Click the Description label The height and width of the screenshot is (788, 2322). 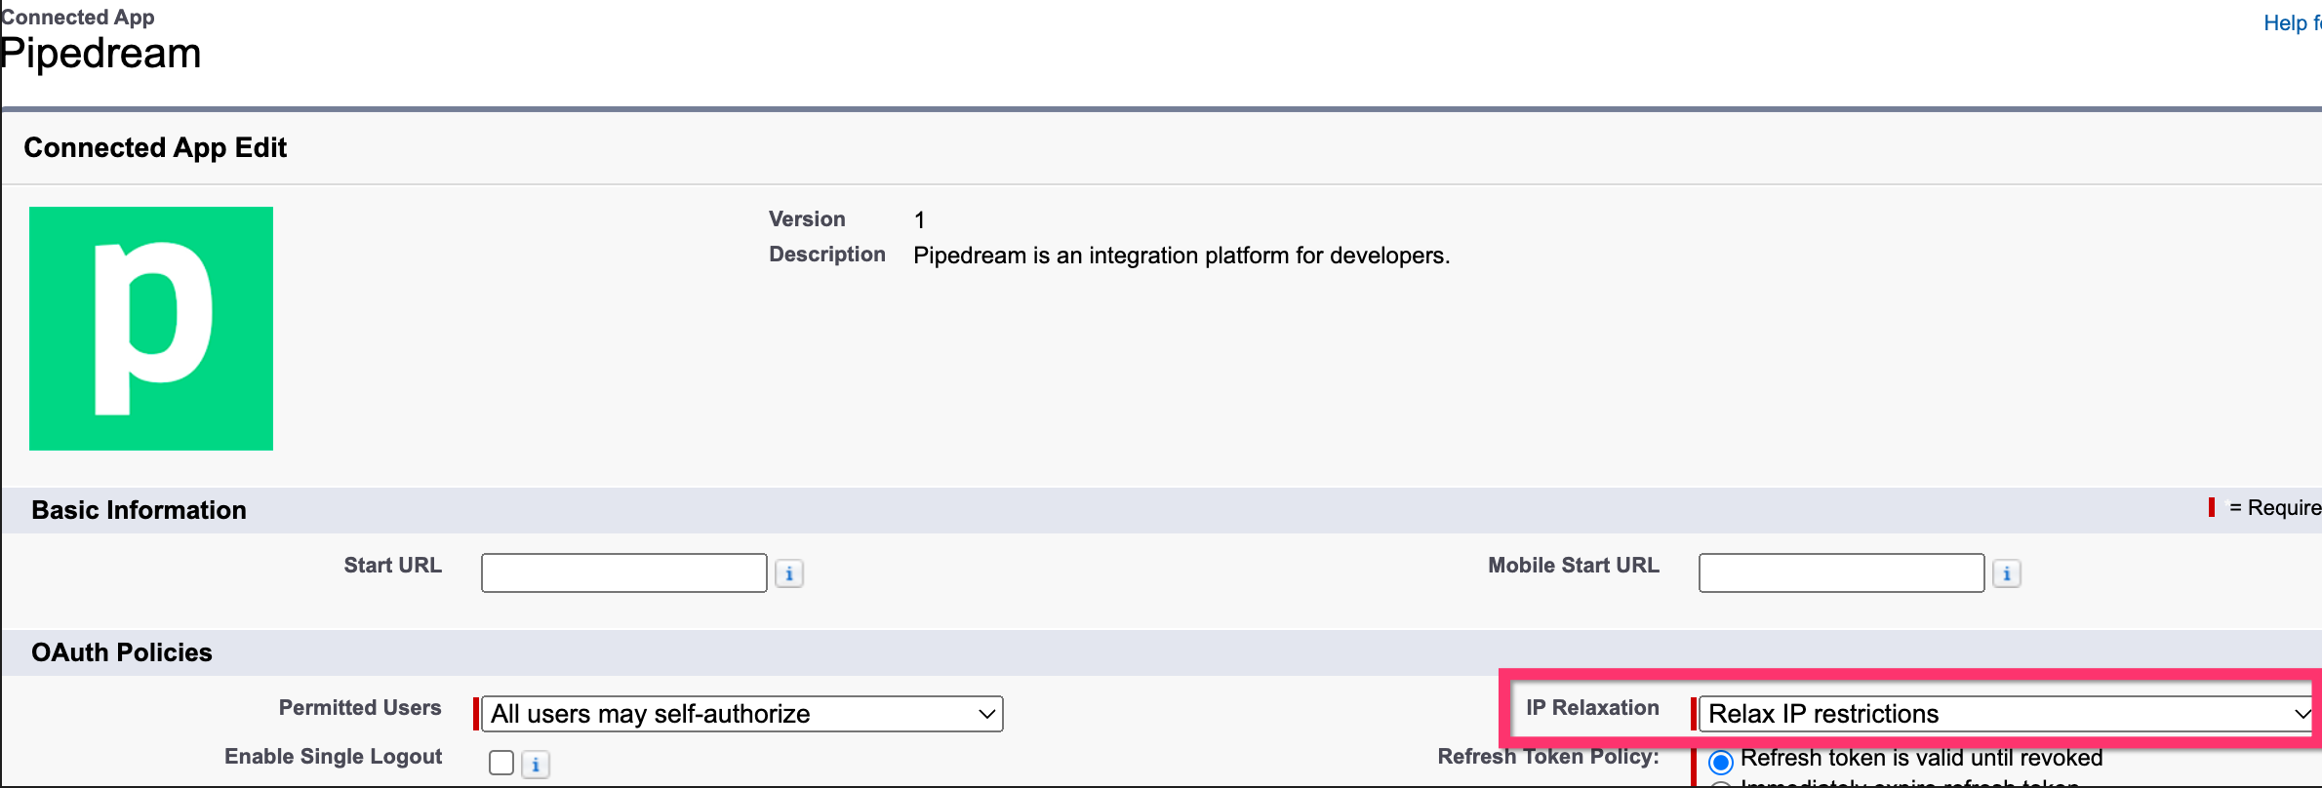point(827,255)
